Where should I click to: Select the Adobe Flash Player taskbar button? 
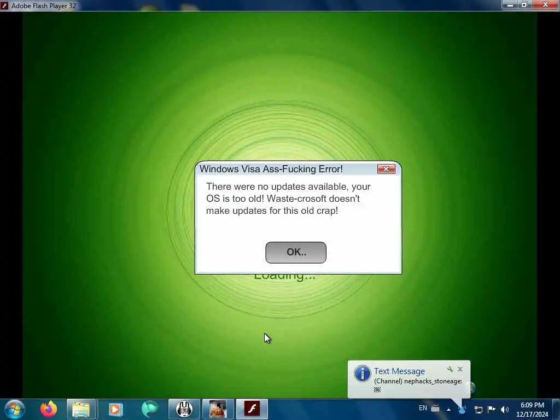pyautogui.click(x=252, y=409)
